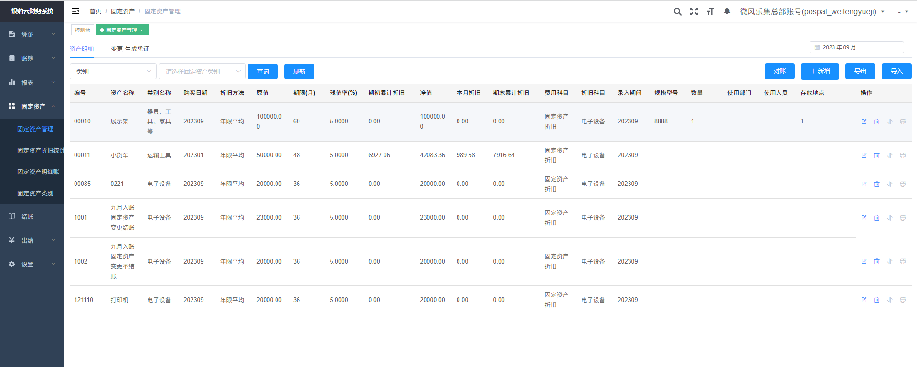Click net value 42083.36 cell
The image size is (917, 367).
pyautogui.click(x=432, y=155)
